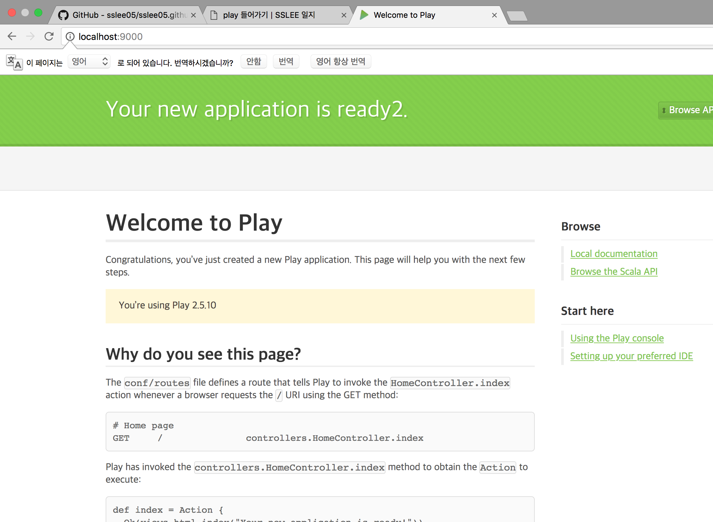Click the Welcome to Play heading
Screen dimensions: 713x522
194,223
